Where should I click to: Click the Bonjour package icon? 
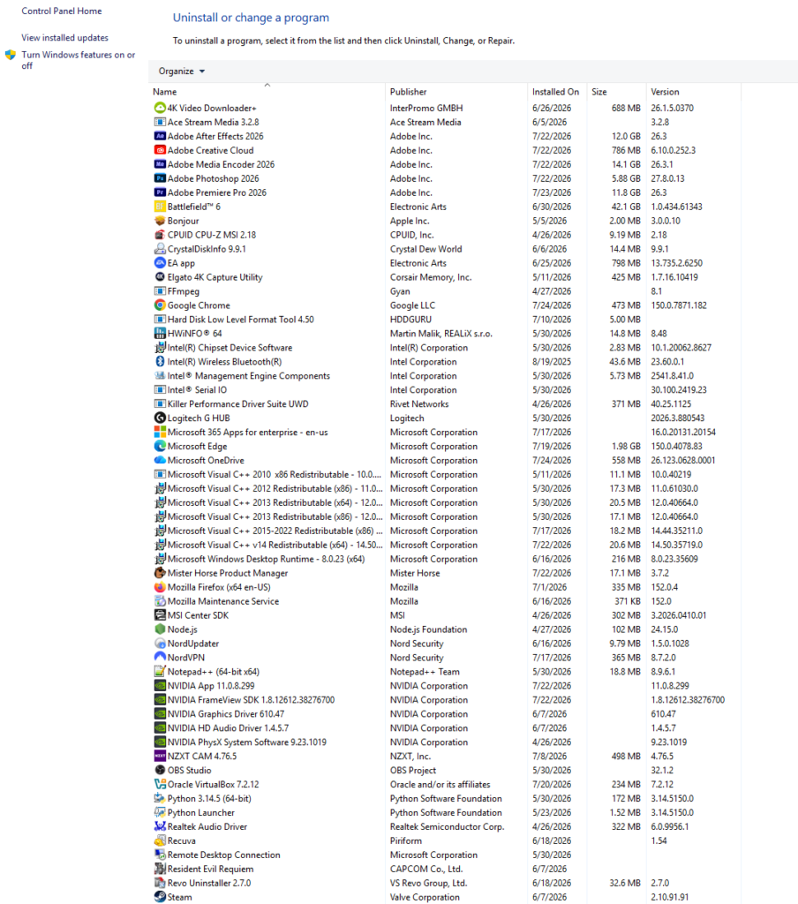[160, 221]
